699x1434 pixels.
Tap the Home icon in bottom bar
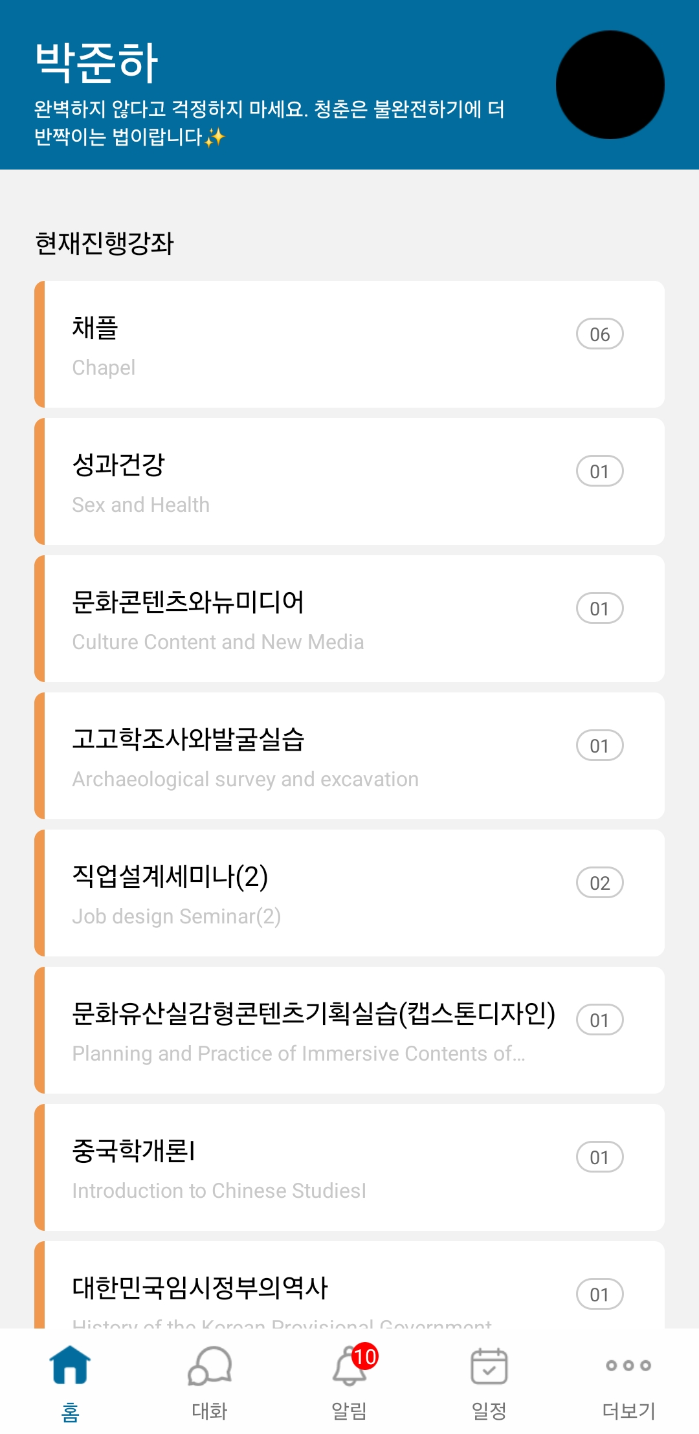tap(70, 1365)
